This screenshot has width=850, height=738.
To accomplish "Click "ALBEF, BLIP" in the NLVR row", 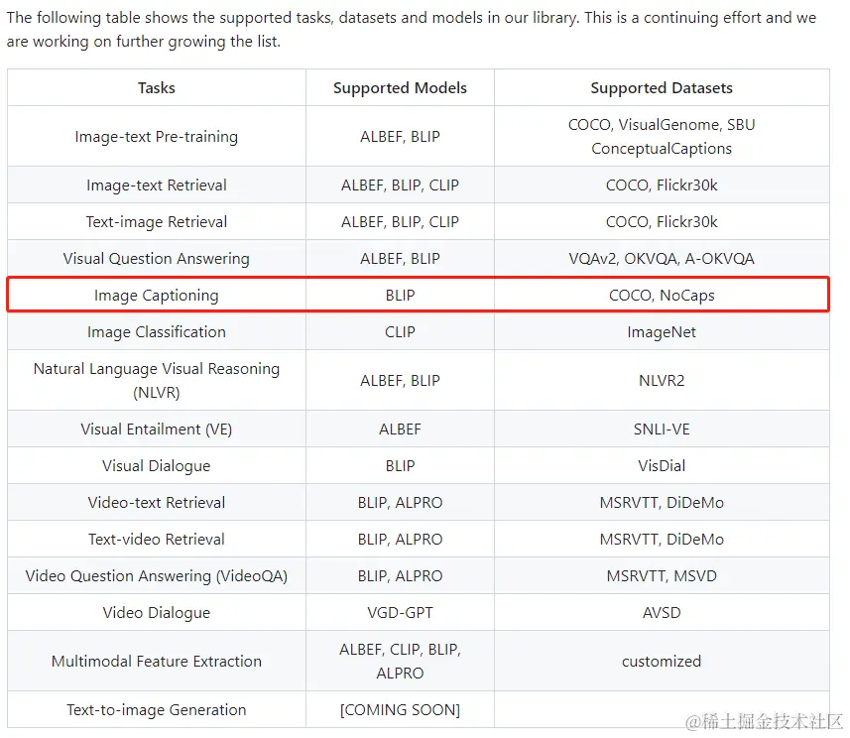I will [x=400, y=380].
